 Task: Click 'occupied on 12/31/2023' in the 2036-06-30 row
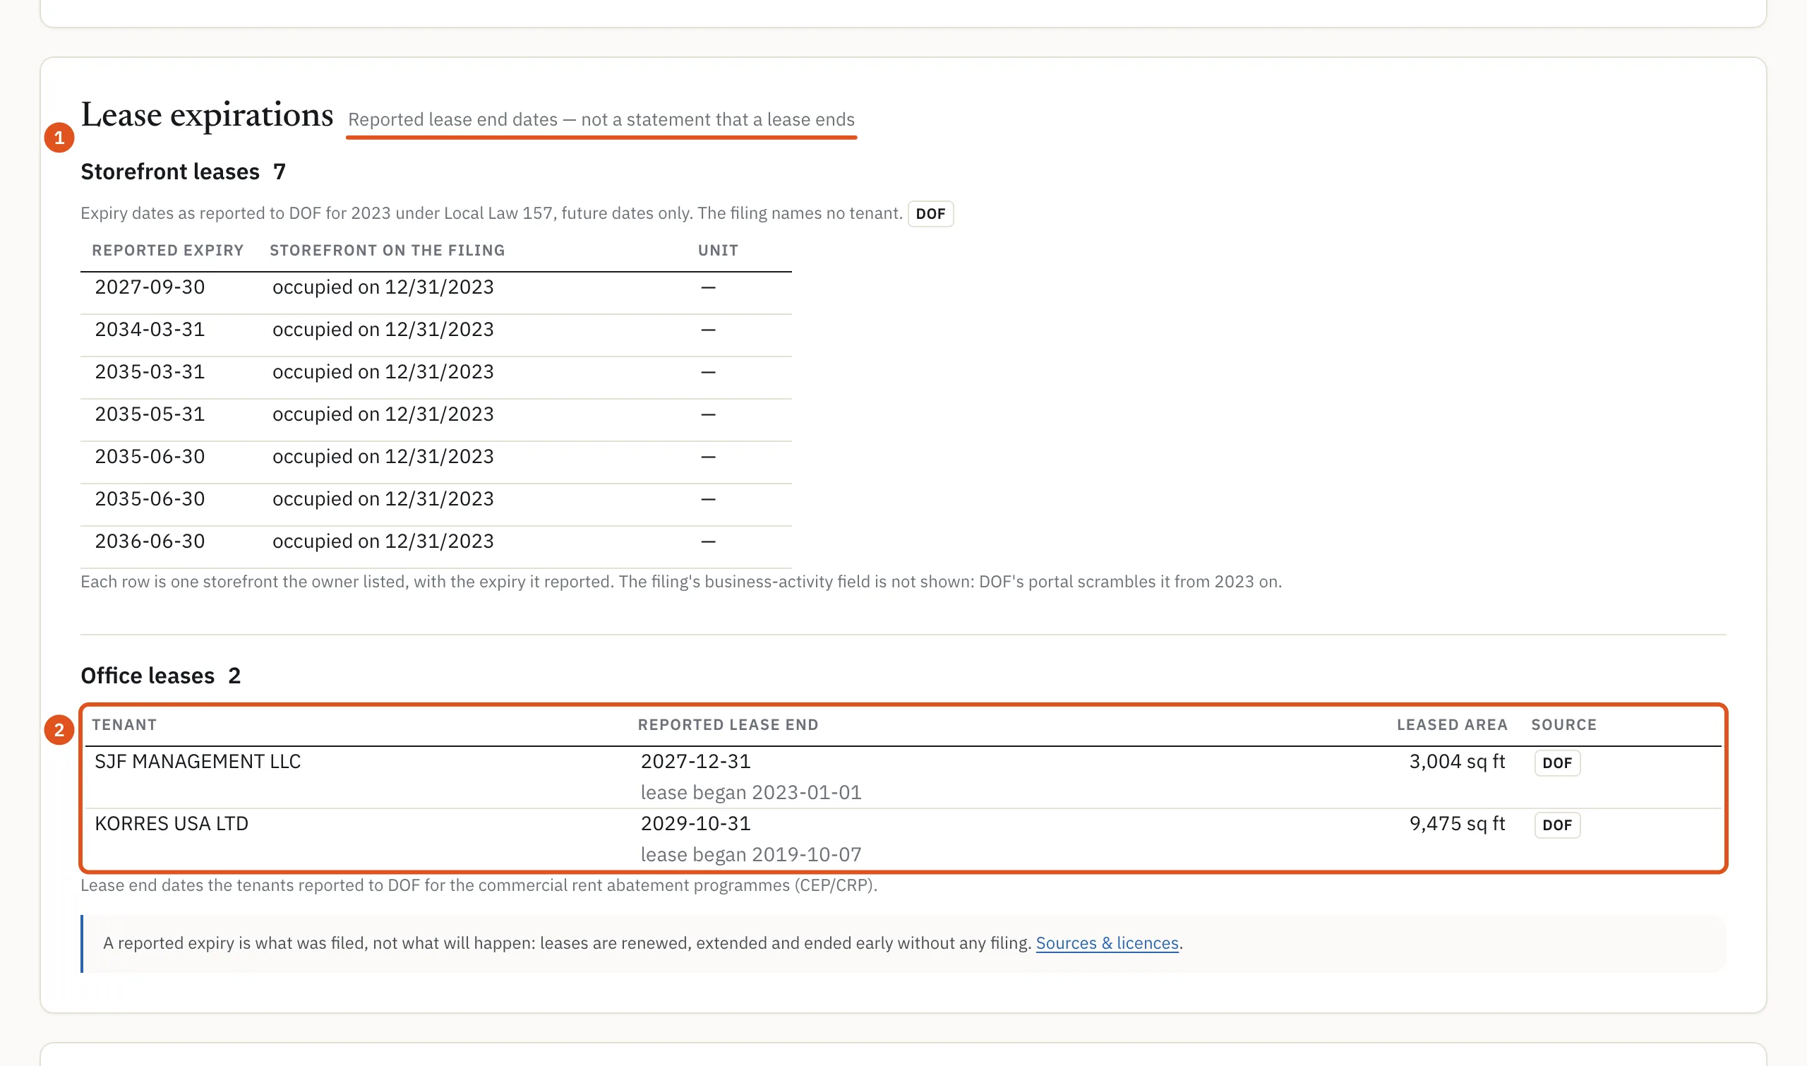coord(383,541)
